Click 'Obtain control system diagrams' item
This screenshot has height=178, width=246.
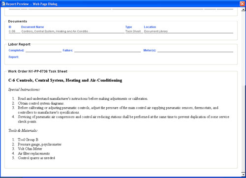pyautogui.click(x=41, y=103)
